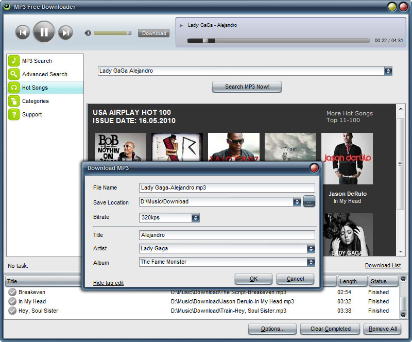The height and width of the screenshot is (342, 412).
Task: Click the volume speaker icon
Action: (88, 32)
